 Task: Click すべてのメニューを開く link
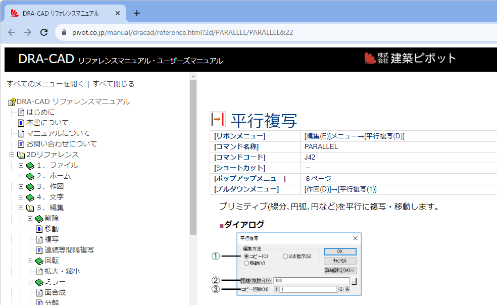[45, 84]
